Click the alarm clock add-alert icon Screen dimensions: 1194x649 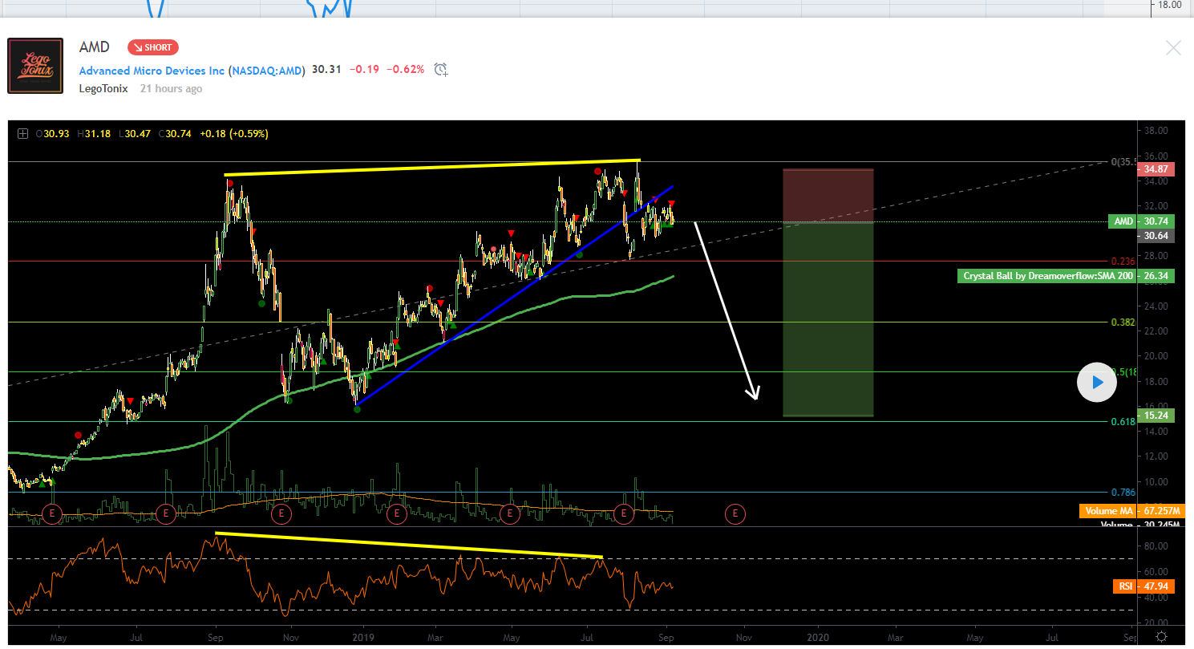pyautogui.click(x=440, y=70)
